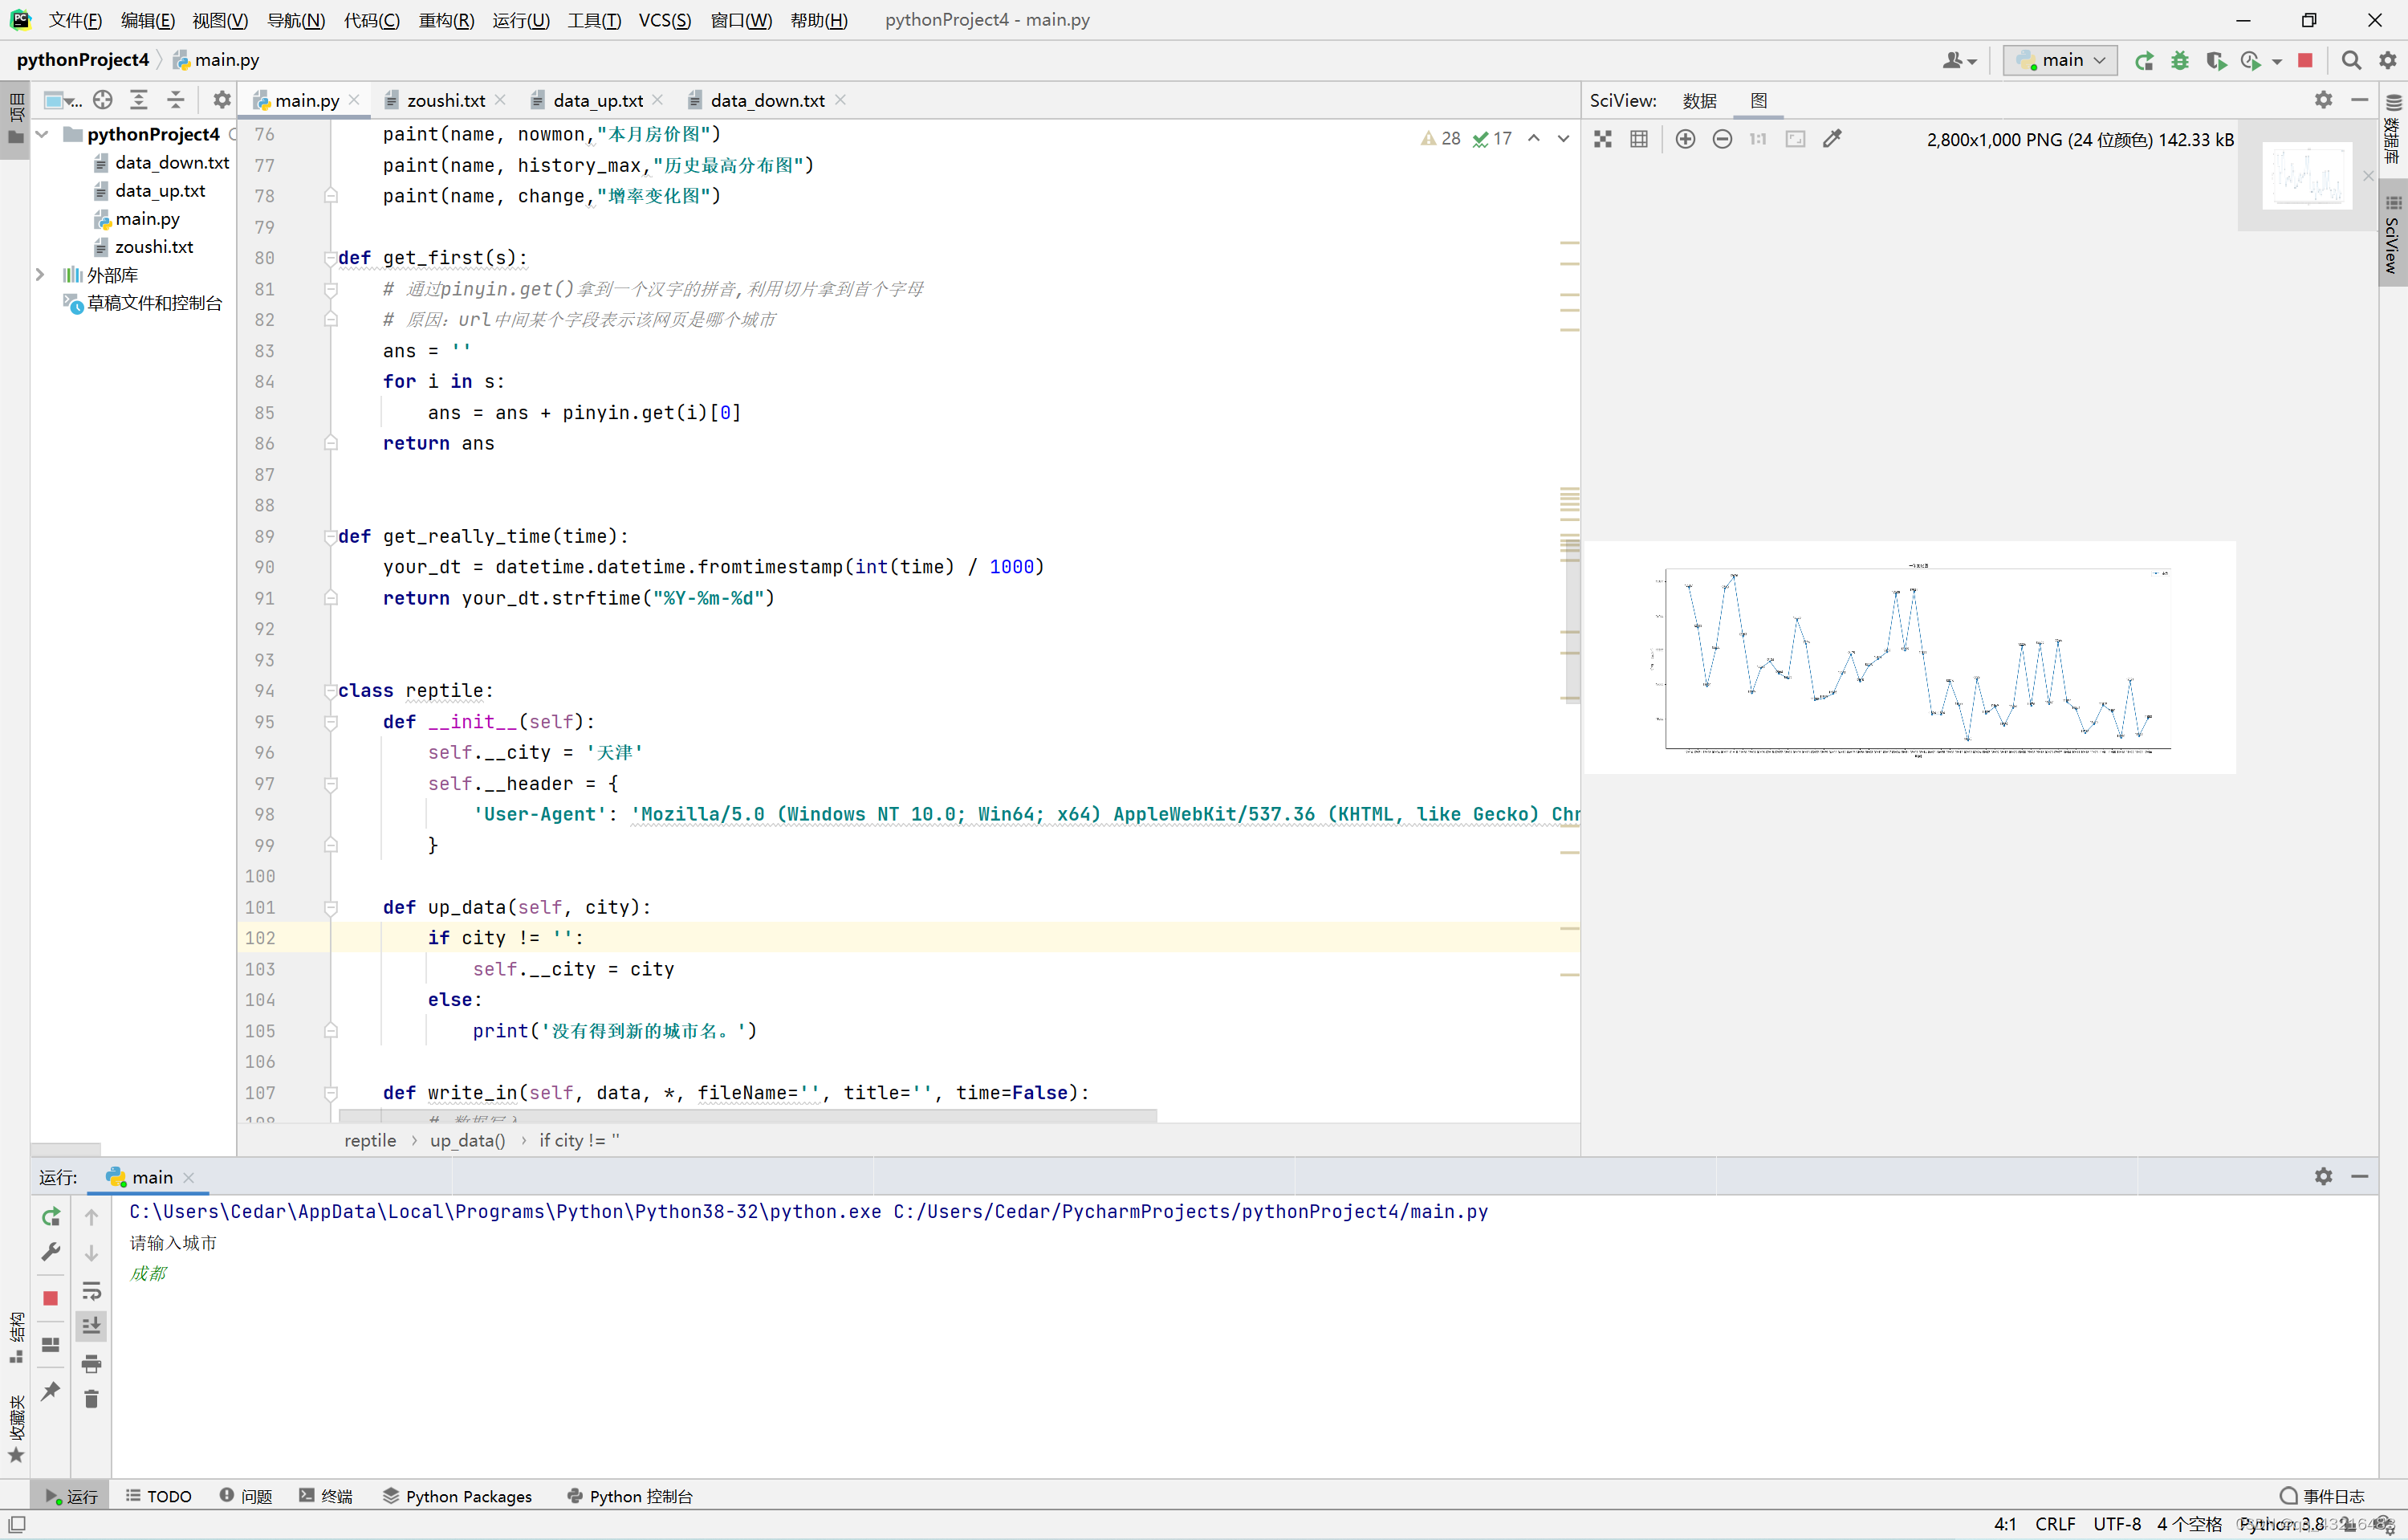
Task: Click the debug bug icon
Action: [x=2179, y=61]
